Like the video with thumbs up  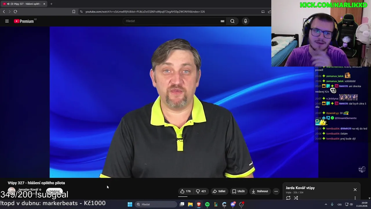185,191
